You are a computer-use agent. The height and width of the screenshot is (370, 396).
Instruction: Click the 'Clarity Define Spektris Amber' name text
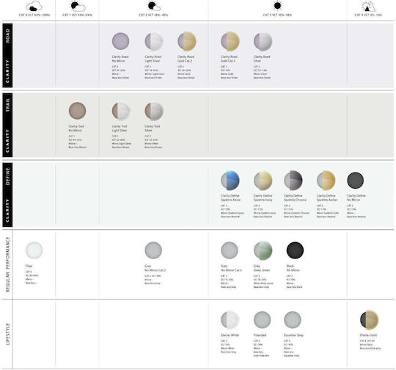point(327,197)
